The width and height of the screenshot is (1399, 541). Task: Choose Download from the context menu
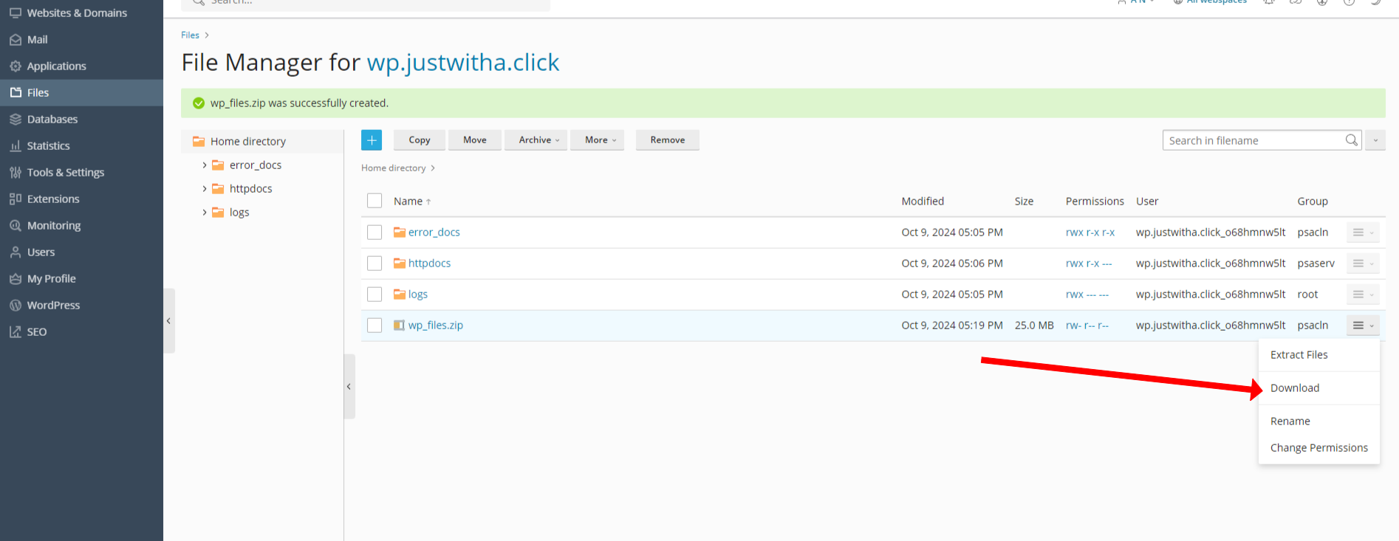click(x=1294, y=388)
